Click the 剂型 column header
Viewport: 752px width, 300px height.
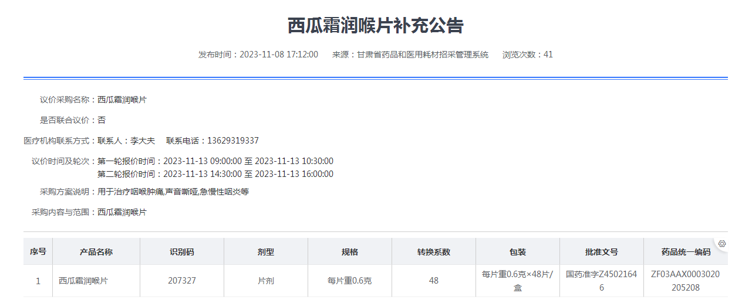click(266, 252)
